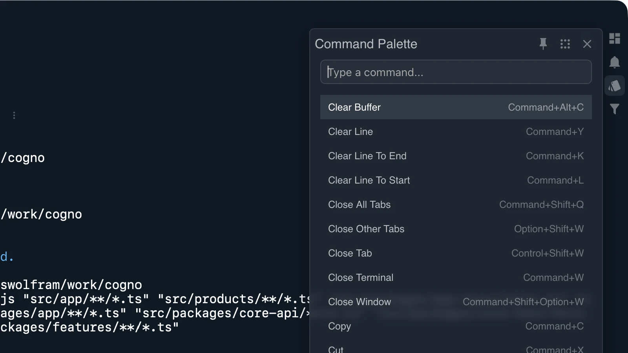This screenshot has height=353, width=628.
Task: Choose Clear Line To End
Action: pos(455,156)
